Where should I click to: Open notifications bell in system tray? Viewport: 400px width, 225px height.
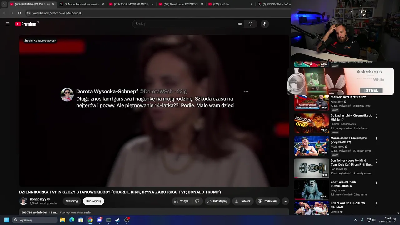click(x=394, y=220)
